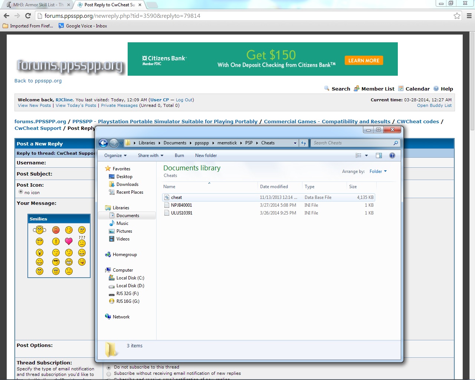Click Chrome's reload page icon
The image size is (475, 380).
click(x=28, y=16)
